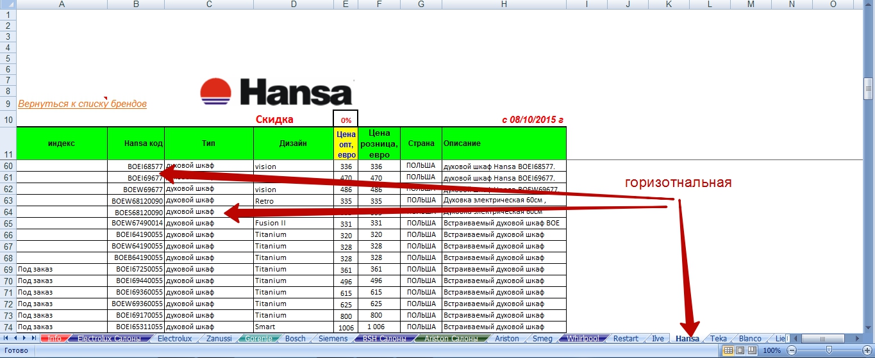This screenshot has height=358, width=875.
Task: Select cell with code BOEW67490014
Action: pyautogui.click(x=136, y=224)
